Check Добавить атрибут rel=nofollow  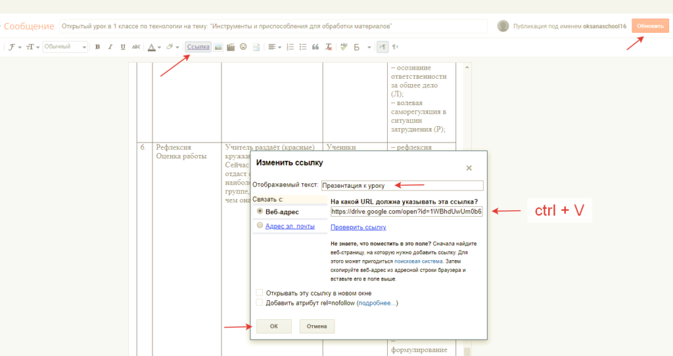(x=259, y=303)
